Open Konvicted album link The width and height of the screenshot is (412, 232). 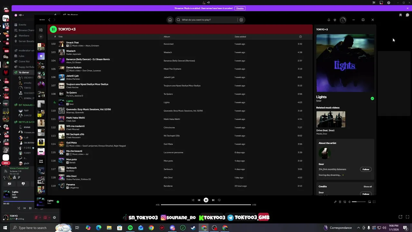click(x=168, y=44)
